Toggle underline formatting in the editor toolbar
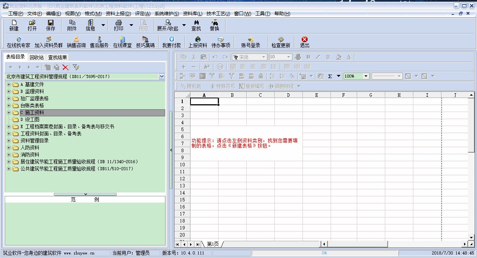This screenshot has height=258, width=477. [x=328, y=57]
